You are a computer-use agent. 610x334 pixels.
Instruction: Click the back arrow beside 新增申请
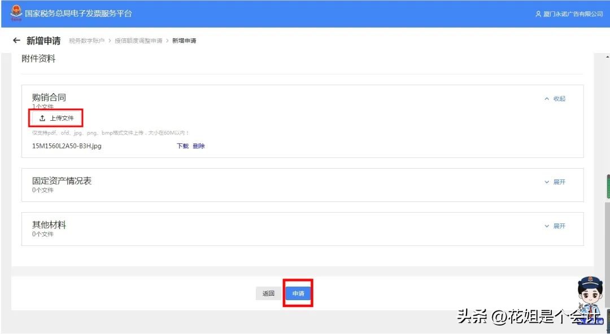point(17,40)
